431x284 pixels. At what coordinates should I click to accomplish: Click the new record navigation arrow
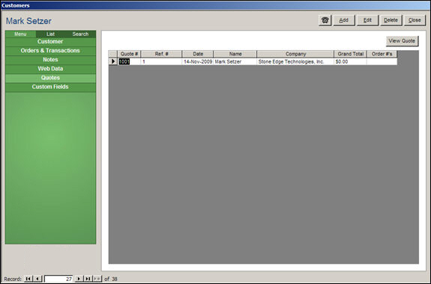point(97,279)
